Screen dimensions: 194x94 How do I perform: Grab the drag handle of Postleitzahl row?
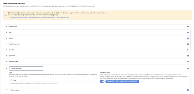7,27
